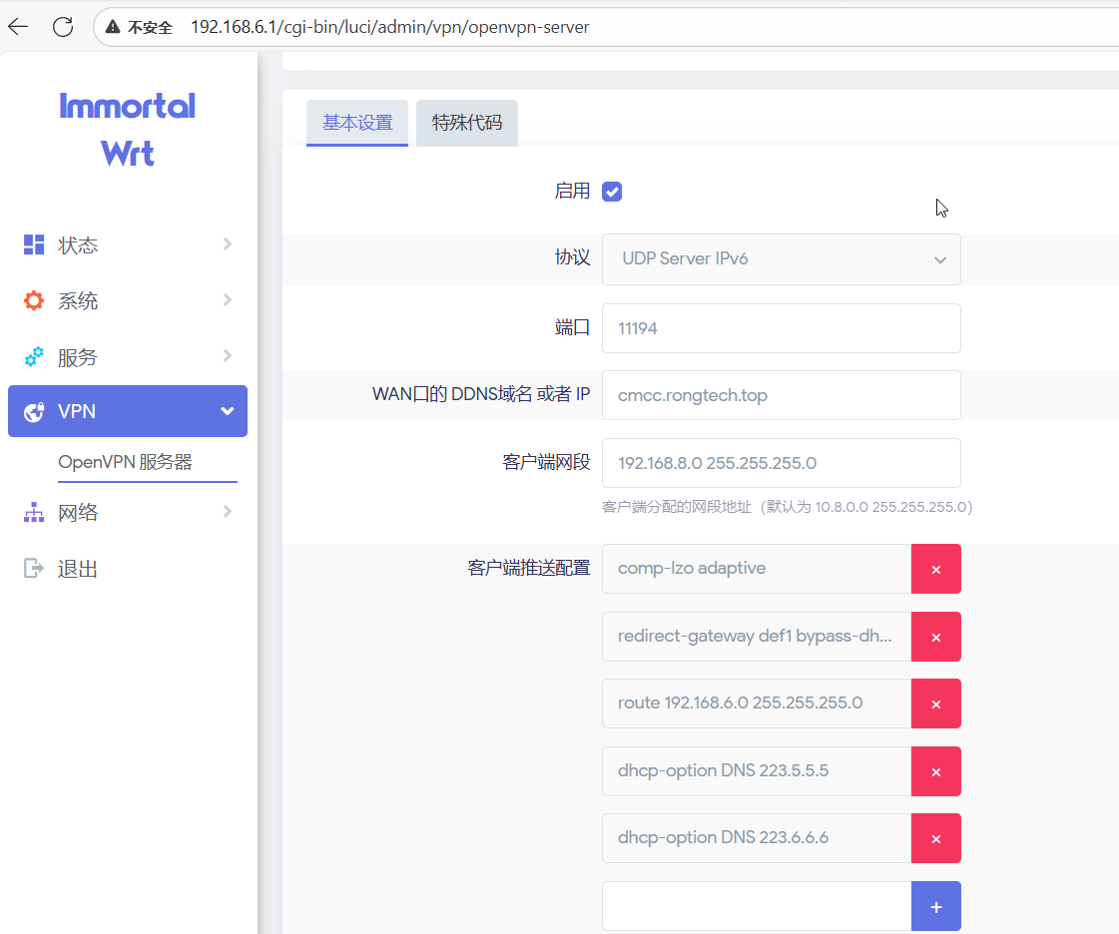Open the 协议 UDP Server IPv6 dropdown

coord(781,259)
